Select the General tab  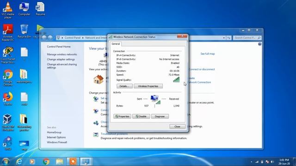pos(116,44)
